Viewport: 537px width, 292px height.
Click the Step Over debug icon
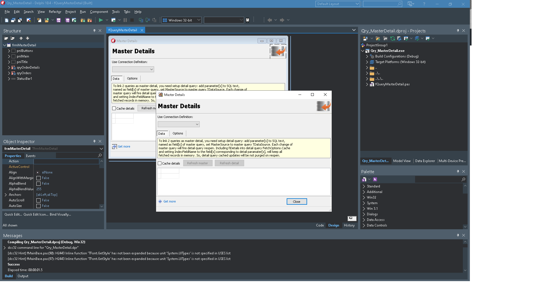(x=148, y=20)
